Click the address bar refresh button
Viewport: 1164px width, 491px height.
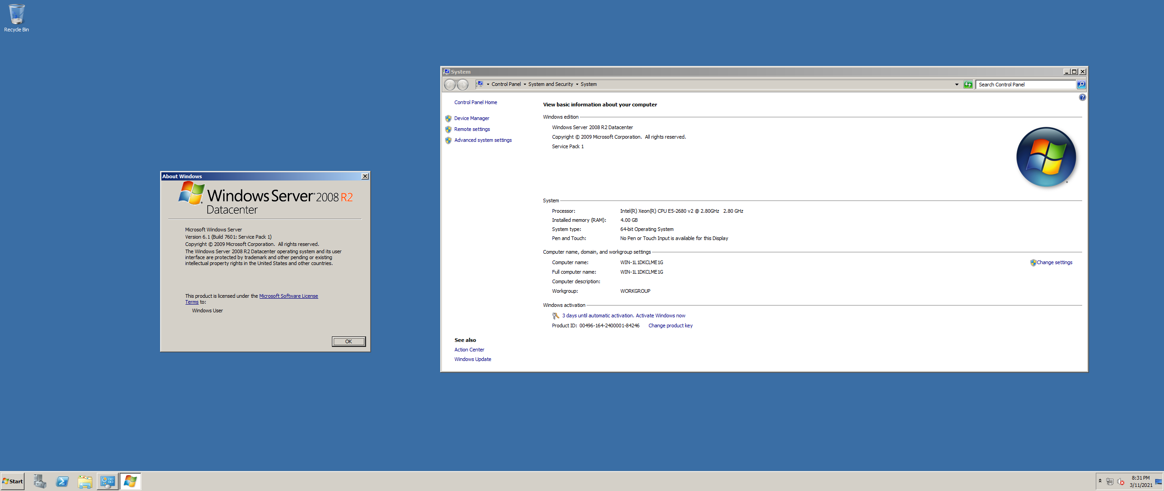click(968, 85)
